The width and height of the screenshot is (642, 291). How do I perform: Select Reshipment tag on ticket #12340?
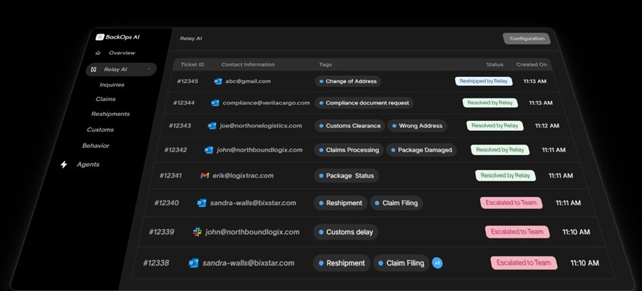tap(341, 203)
